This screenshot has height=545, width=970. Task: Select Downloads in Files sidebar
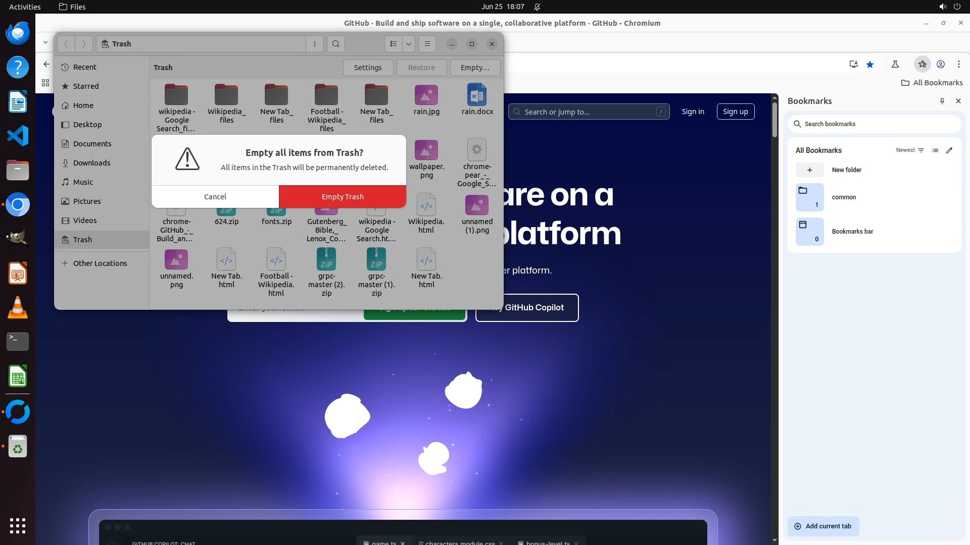click(x=91, y=163)
